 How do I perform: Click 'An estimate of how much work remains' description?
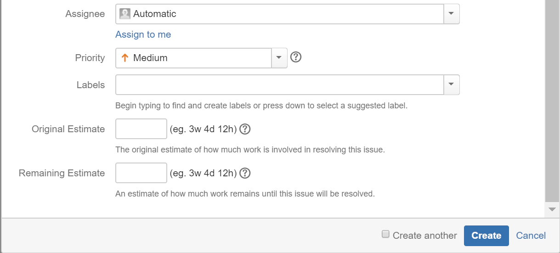[245, 194]
